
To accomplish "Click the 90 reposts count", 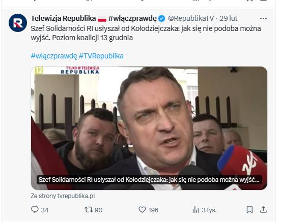I will (98, 210).
